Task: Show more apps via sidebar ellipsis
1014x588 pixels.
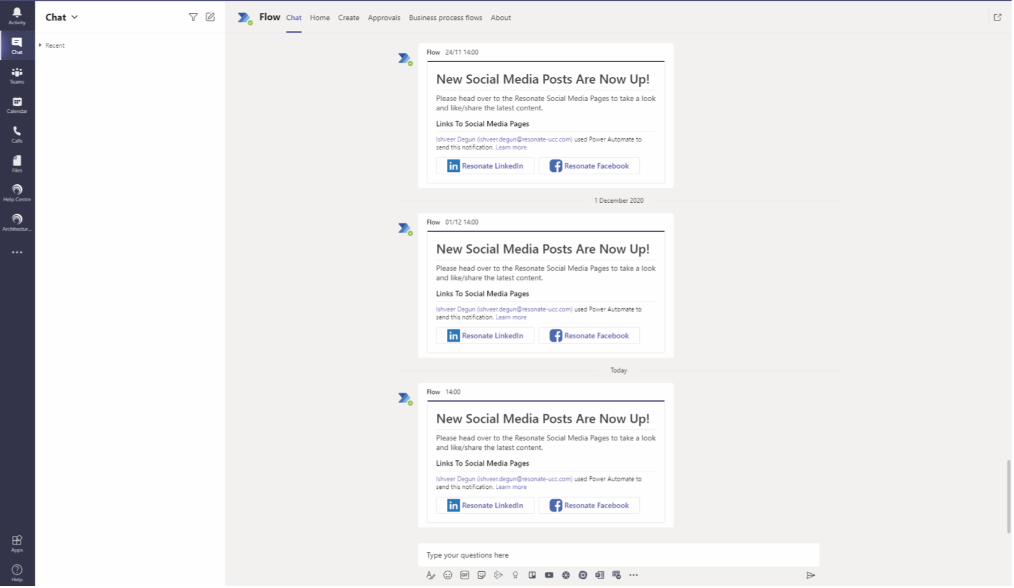Action: (17, 252)
